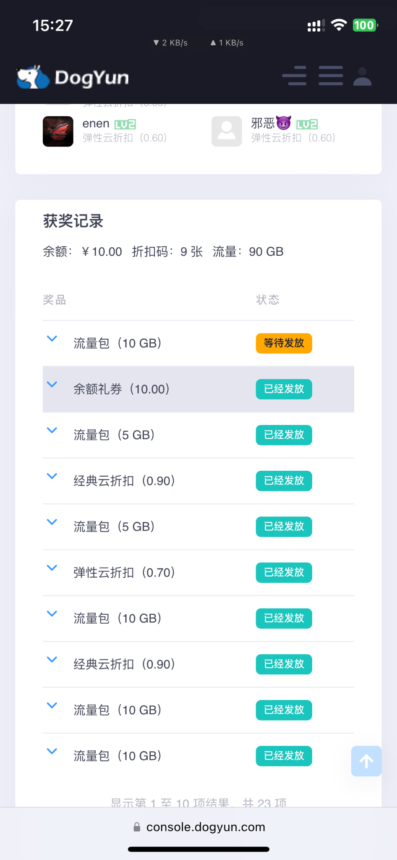Click the 奖品 column header

click(x=55, y=300)
